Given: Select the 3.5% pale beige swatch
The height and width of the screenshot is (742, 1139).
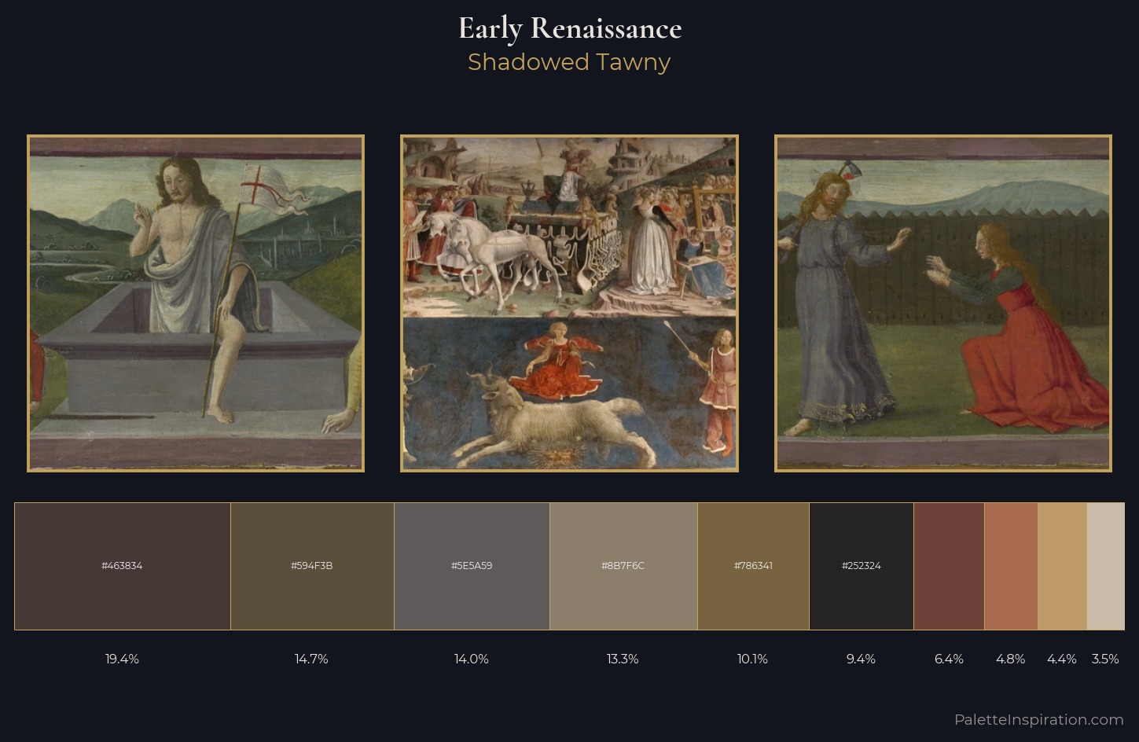Looking at the screenshot, I should tap(1105, 566).
